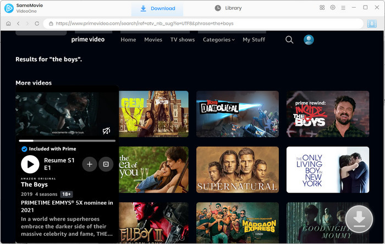Open the four-squares tools grid icon

(x=322, y=8)
